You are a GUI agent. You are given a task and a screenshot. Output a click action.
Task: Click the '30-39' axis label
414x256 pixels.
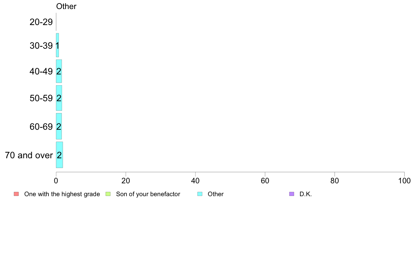(x=41, y=46)
